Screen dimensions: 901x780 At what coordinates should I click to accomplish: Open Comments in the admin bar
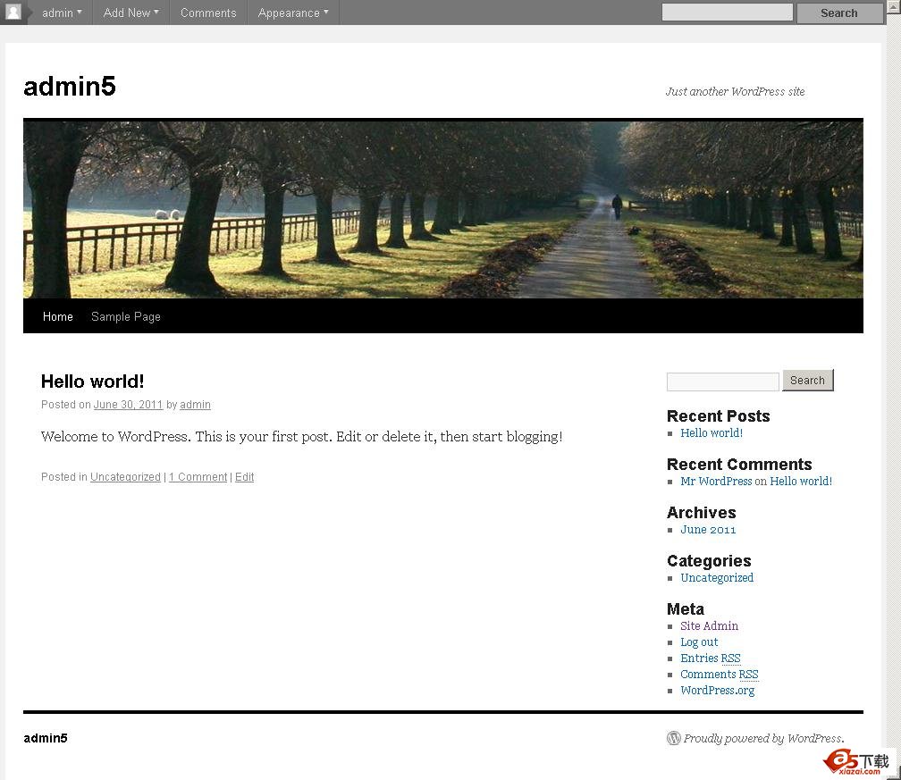click(x=208, y=13)
